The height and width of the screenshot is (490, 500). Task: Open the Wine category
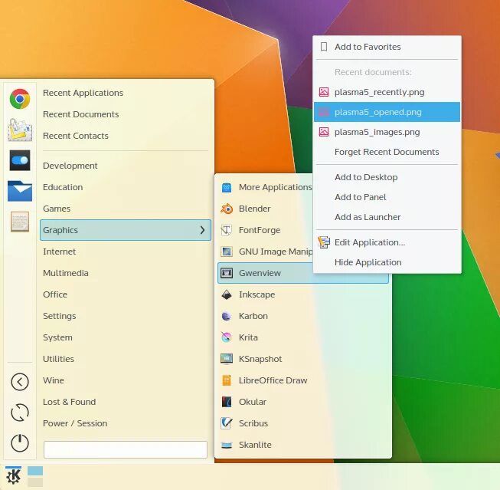[x=126, y=380]
